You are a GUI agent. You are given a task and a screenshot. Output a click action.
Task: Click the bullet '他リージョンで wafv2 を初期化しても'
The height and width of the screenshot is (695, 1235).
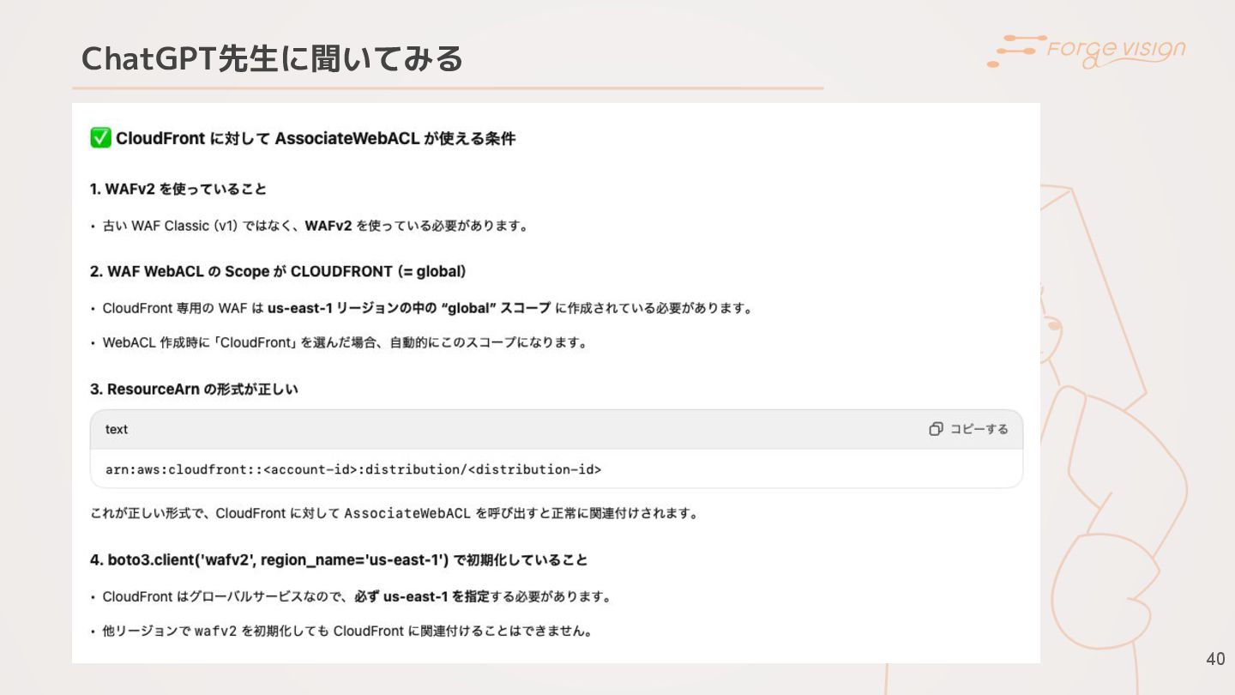pos(341,631)
